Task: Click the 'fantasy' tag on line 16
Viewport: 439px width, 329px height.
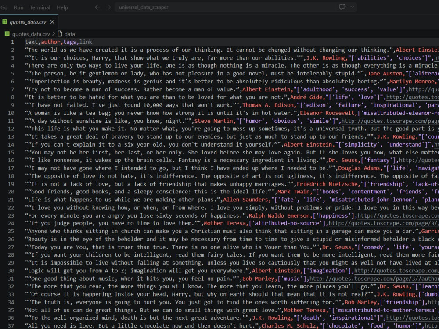Action: coord(378,160)
